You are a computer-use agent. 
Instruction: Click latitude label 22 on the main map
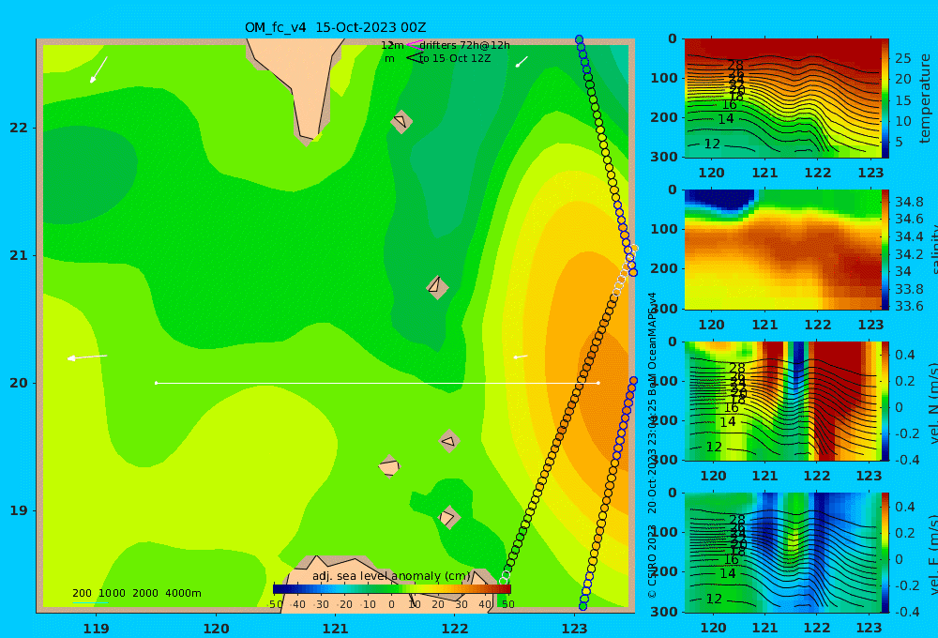(19, 128)
